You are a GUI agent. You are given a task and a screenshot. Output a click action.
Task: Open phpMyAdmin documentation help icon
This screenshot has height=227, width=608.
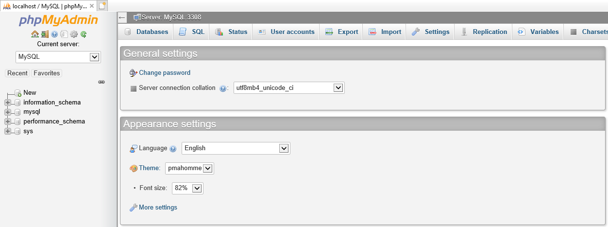[x=54, y=35]
